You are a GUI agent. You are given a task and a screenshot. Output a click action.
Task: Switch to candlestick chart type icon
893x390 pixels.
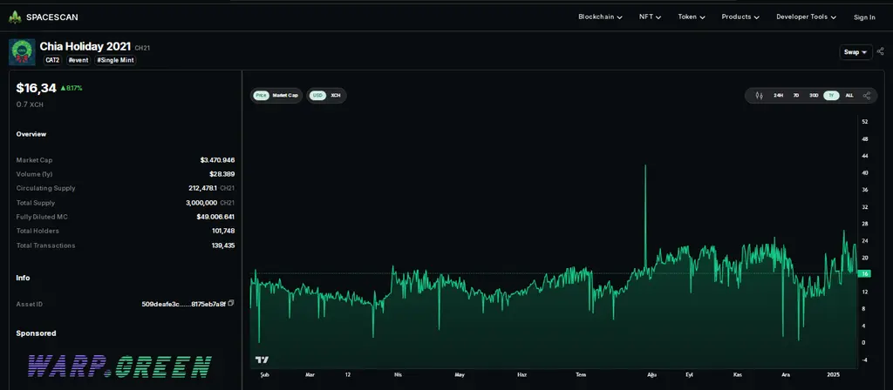pos(759,96)
